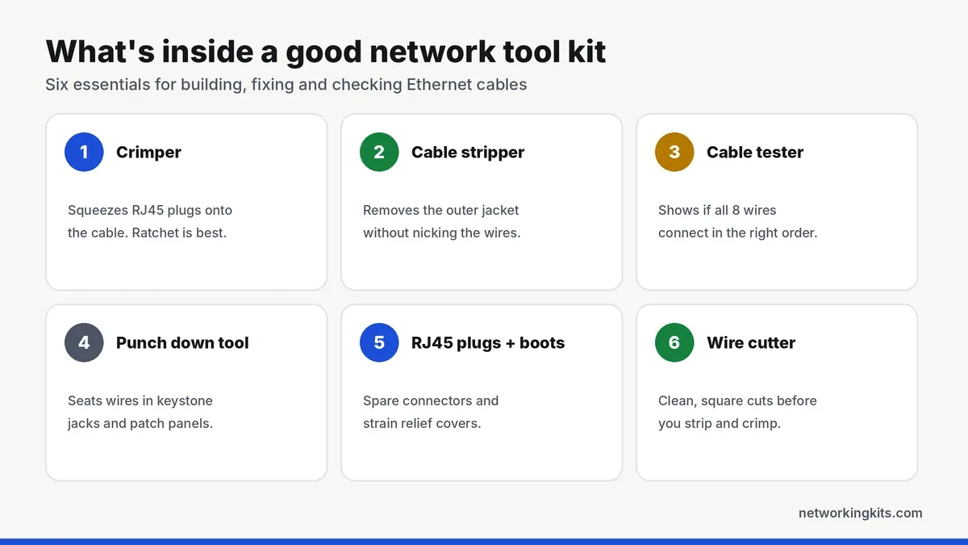Click the subtitle beginning 'Six essentials for building'

click(286, 84)
